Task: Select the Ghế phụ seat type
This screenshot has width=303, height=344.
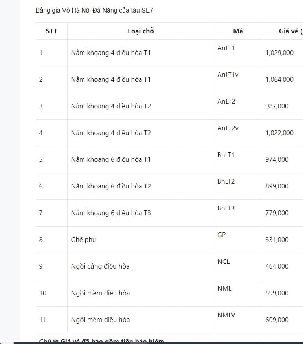Action: coord(84,240)
